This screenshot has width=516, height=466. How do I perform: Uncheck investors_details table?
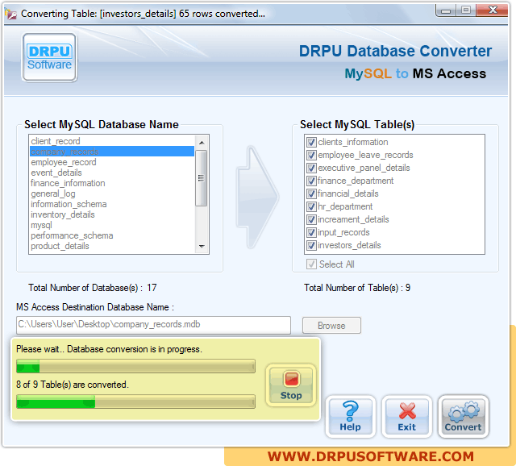point(311,245)
